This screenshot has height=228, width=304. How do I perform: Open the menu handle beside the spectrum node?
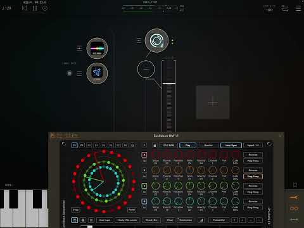pos(79,48)
